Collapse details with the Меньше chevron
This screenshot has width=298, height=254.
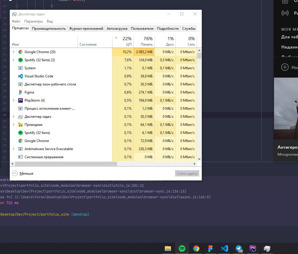point(15,173)
